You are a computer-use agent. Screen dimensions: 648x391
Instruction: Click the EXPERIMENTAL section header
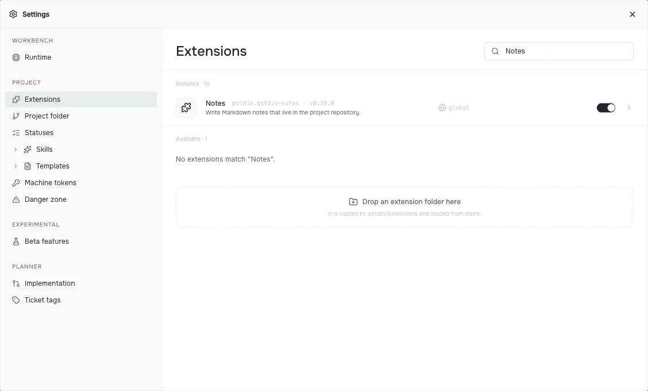click(x=36, y=225)
